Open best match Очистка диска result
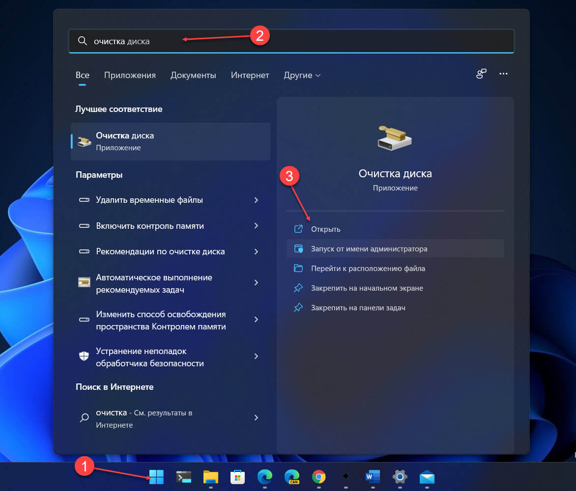Screen dimensions: 576x491 click(x=171, y=141)
